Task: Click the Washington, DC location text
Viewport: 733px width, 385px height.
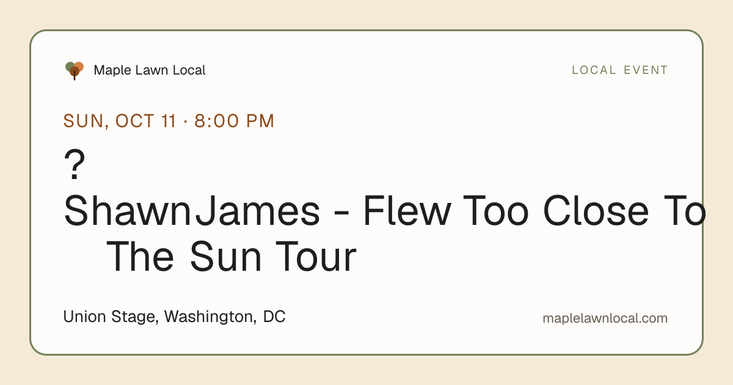Action: coord(225,317)
